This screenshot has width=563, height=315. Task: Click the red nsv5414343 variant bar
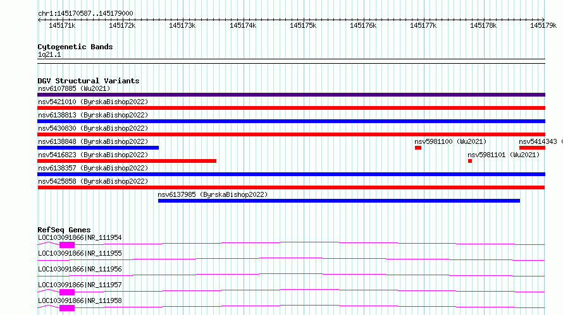tap(532, 148)
